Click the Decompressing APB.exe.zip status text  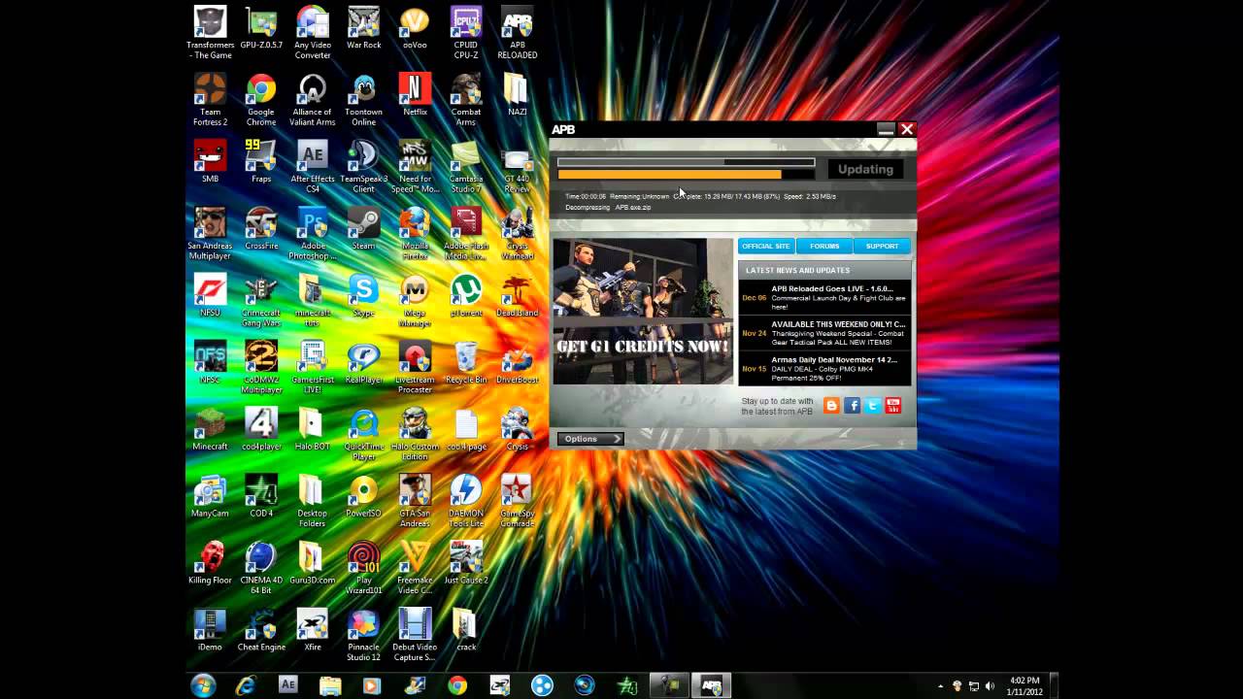point(608,207)
